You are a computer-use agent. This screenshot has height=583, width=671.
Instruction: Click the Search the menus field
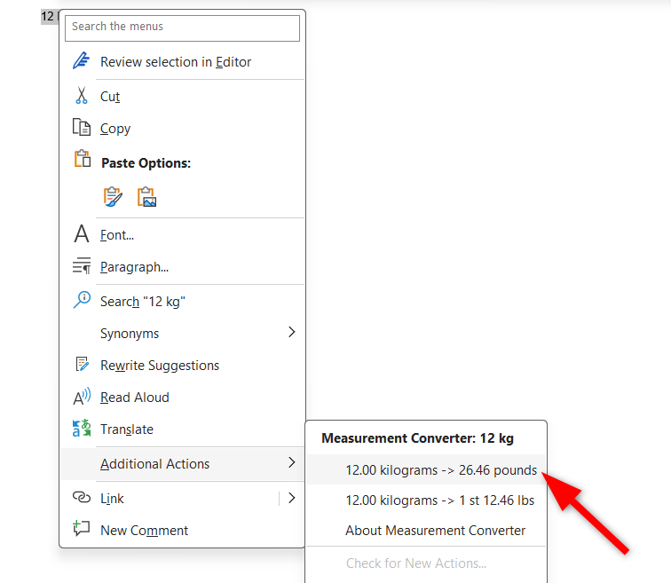pyautogui.click(x=182, y=28)
